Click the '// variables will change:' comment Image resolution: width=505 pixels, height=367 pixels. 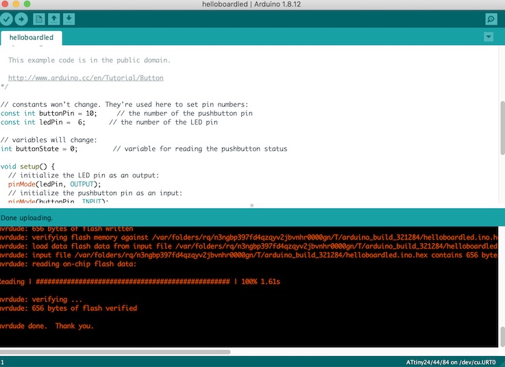coord(49,140)
